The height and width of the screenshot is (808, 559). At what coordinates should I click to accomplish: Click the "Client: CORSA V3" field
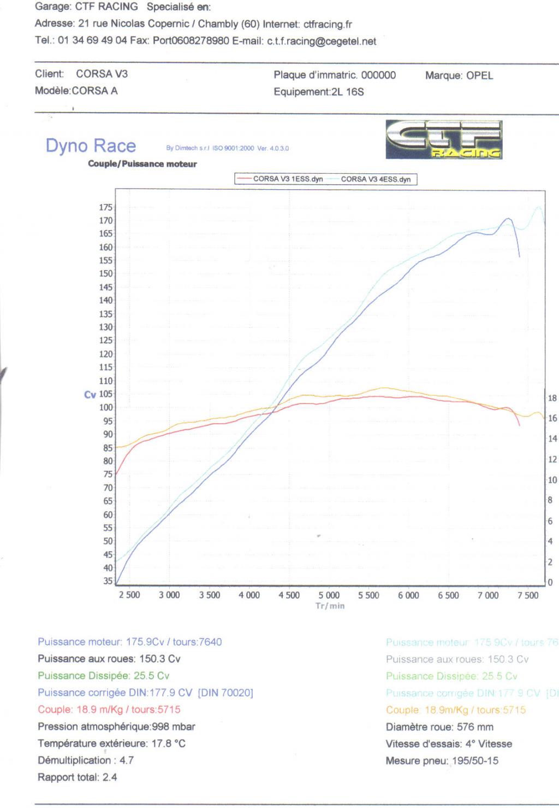(81, 74)
